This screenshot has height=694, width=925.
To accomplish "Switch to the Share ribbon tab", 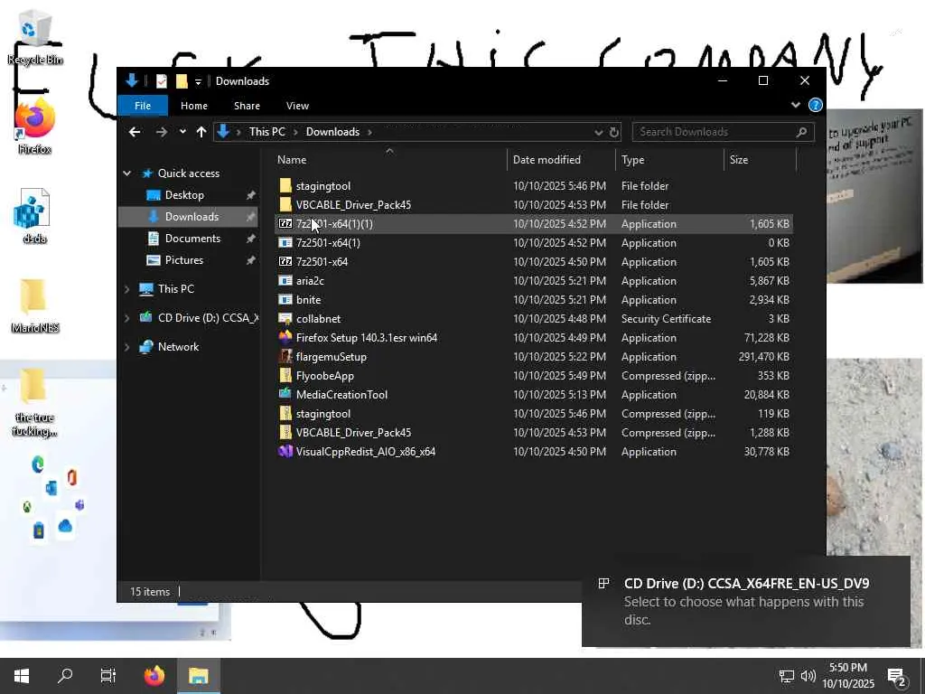I will (x=247, y=106).
